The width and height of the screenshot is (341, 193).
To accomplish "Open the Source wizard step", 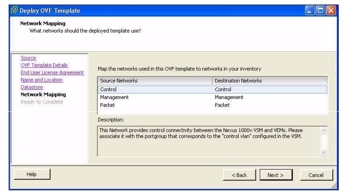I will tap(28, 58).
